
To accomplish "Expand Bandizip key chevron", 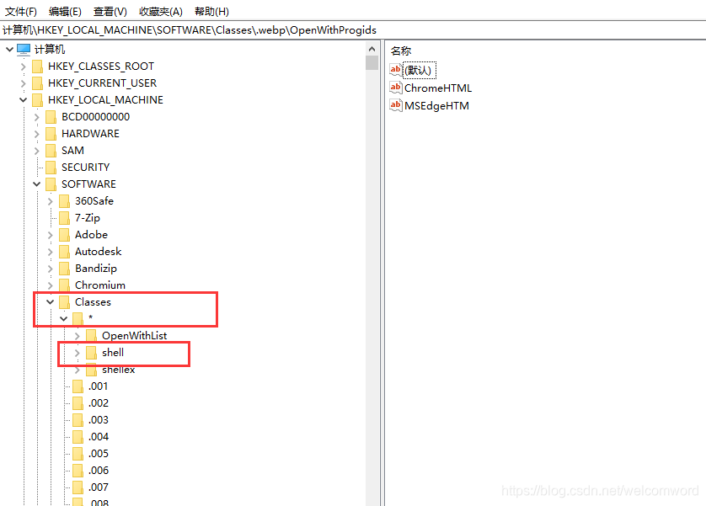I will tap(51, 269).
